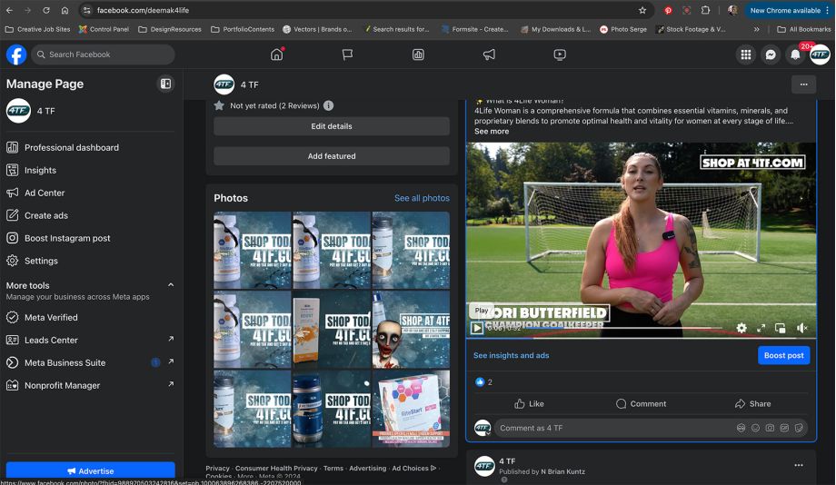Image resolution: width=836 pixels, height=485 pixels.
Task: Select Ad Center from sidebar
Action: pyautogui.click(x=45, y=193)
